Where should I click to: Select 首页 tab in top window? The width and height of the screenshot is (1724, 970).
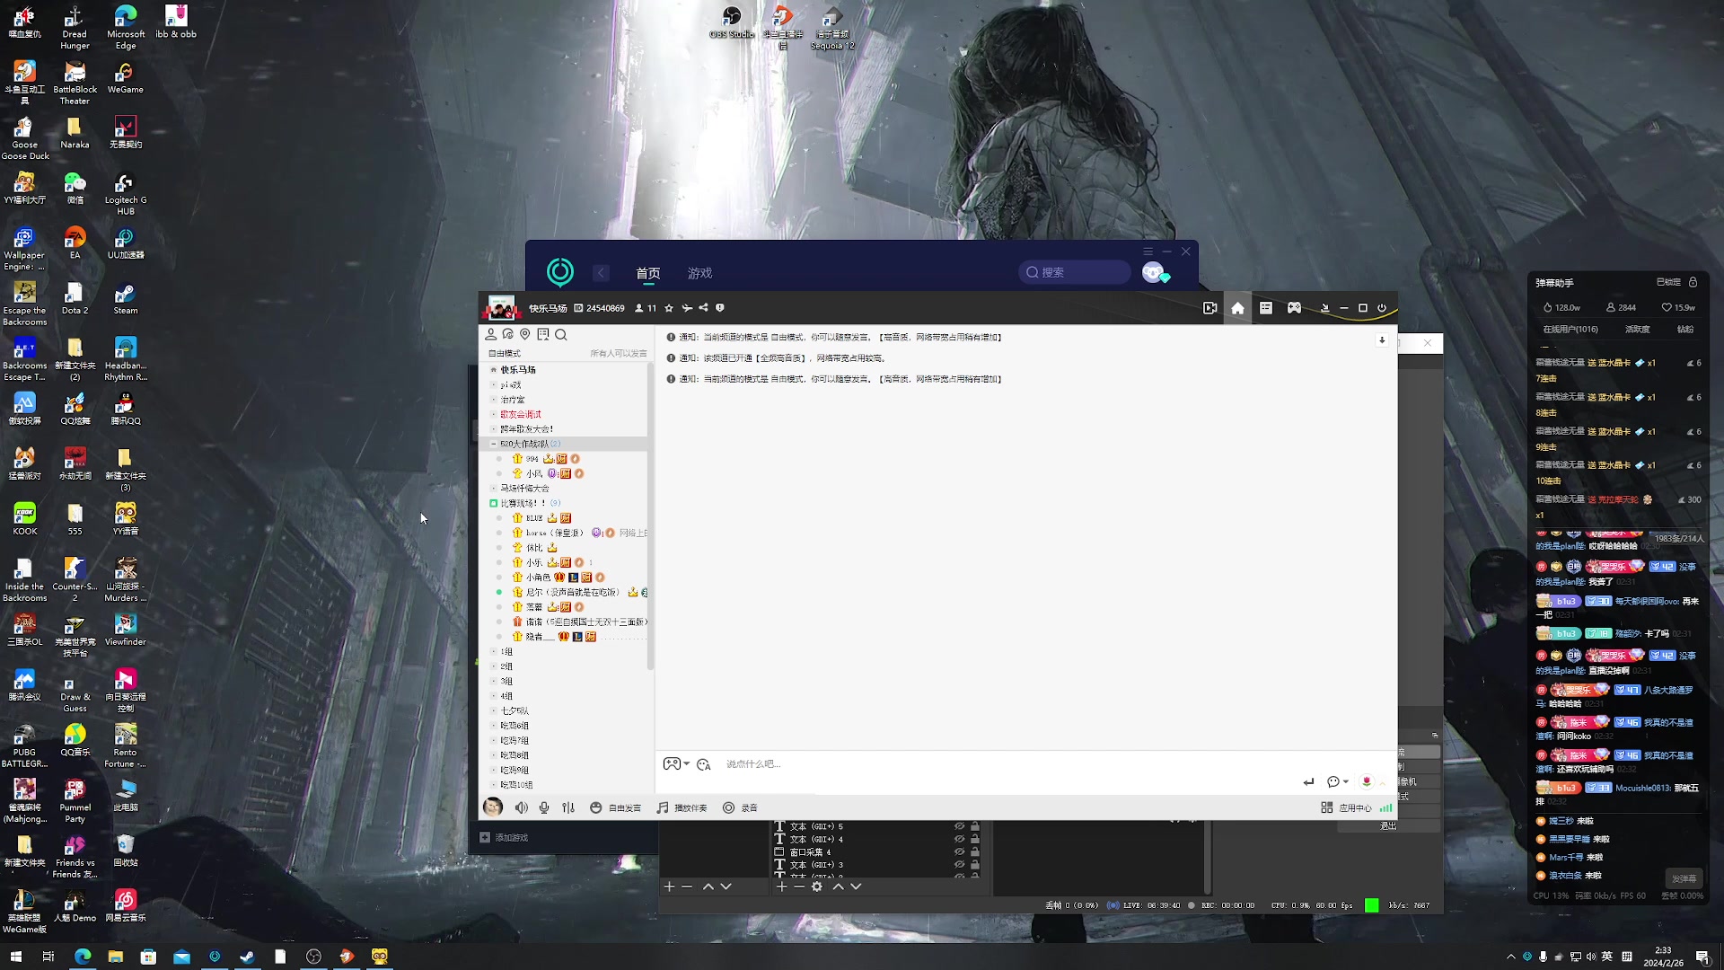[x=647, y=273]
